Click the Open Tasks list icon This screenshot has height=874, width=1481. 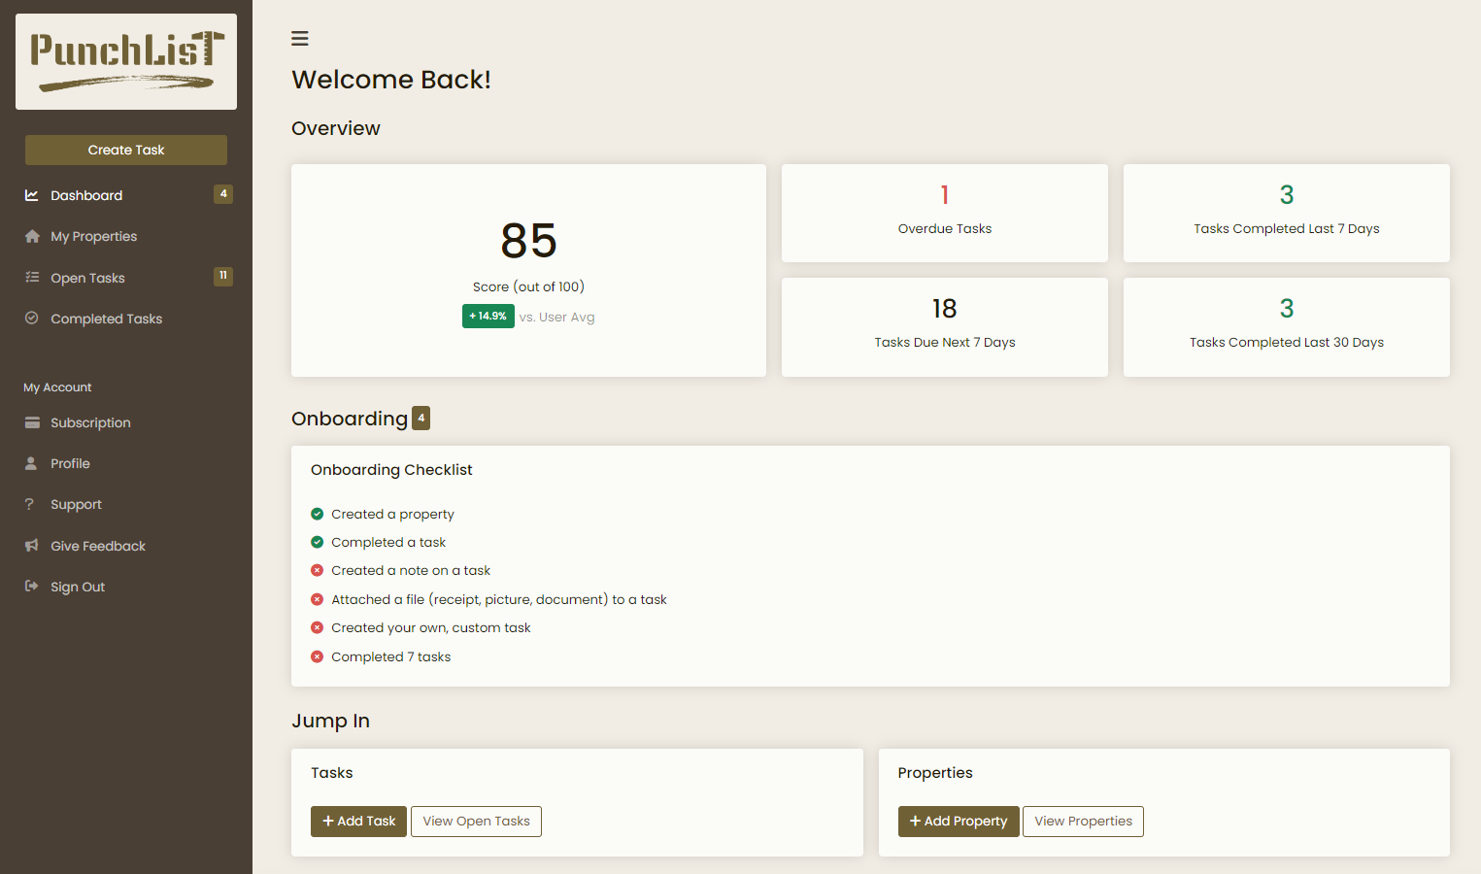coord(32,278)
